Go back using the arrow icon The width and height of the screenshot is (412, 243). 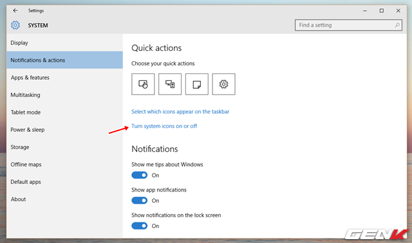[15, 10]
